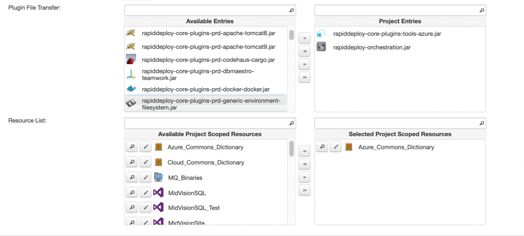Screen dimensions: 524x236
Task: Click edit pencil icon for Cloud_Commons_Dictionary
Action: [145, 162]
